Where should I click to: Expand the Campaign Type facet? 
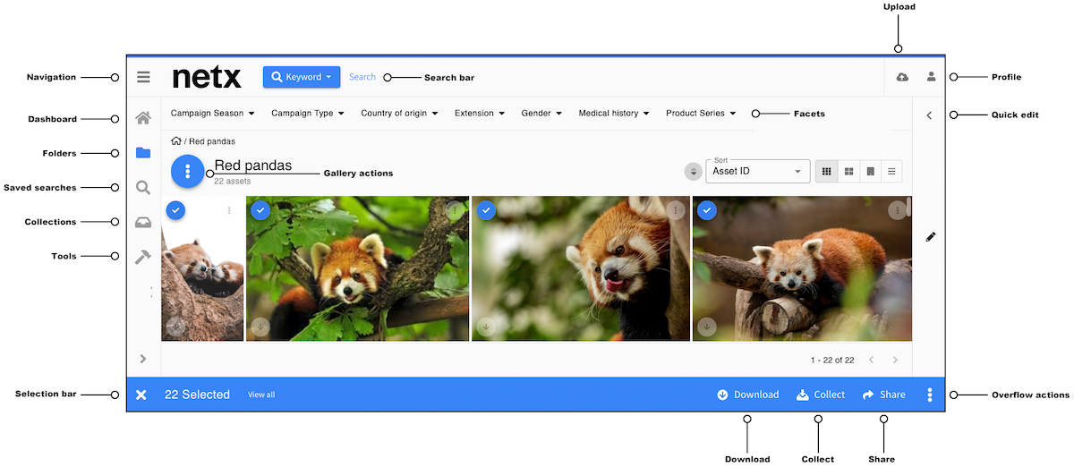pos(308,114)
